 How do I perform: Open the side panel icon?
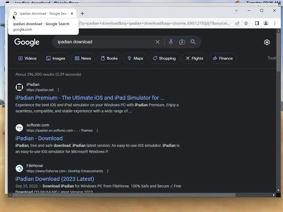point(257,23)
